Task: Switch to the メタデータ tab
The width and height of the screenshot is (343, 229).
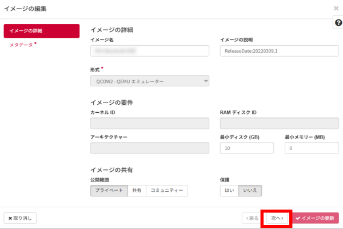Action: [x=22, y=45]
